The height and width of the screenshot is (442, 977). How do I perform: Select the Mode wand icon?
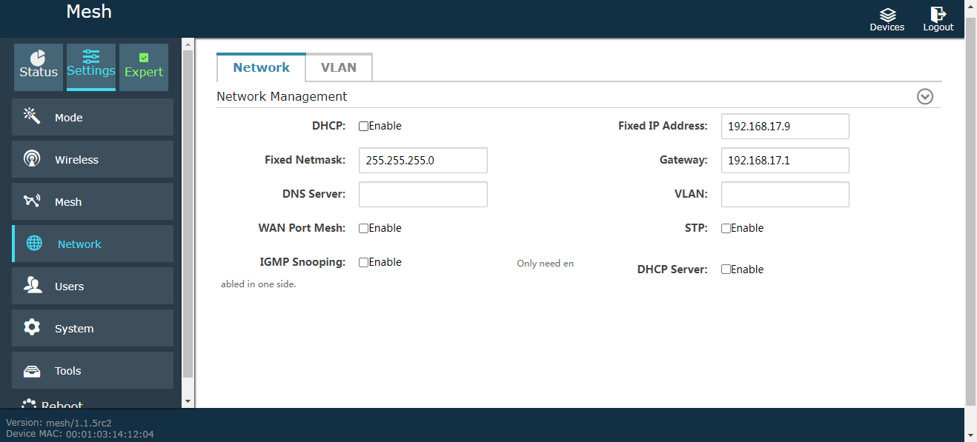pos(32,116)
